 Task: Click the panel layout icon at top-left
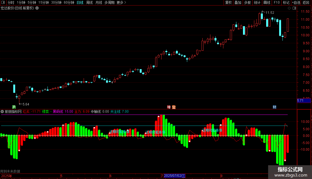(x=3, y=2)
